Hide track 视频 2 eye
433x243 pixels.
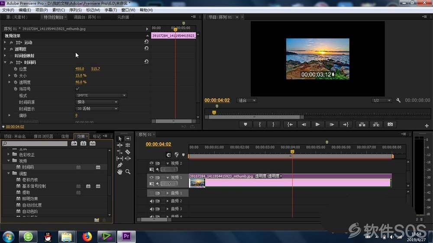(151, 163)
